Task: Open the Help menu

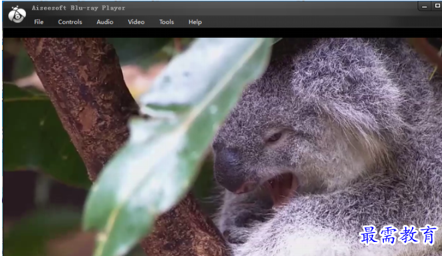Action: 195,22
